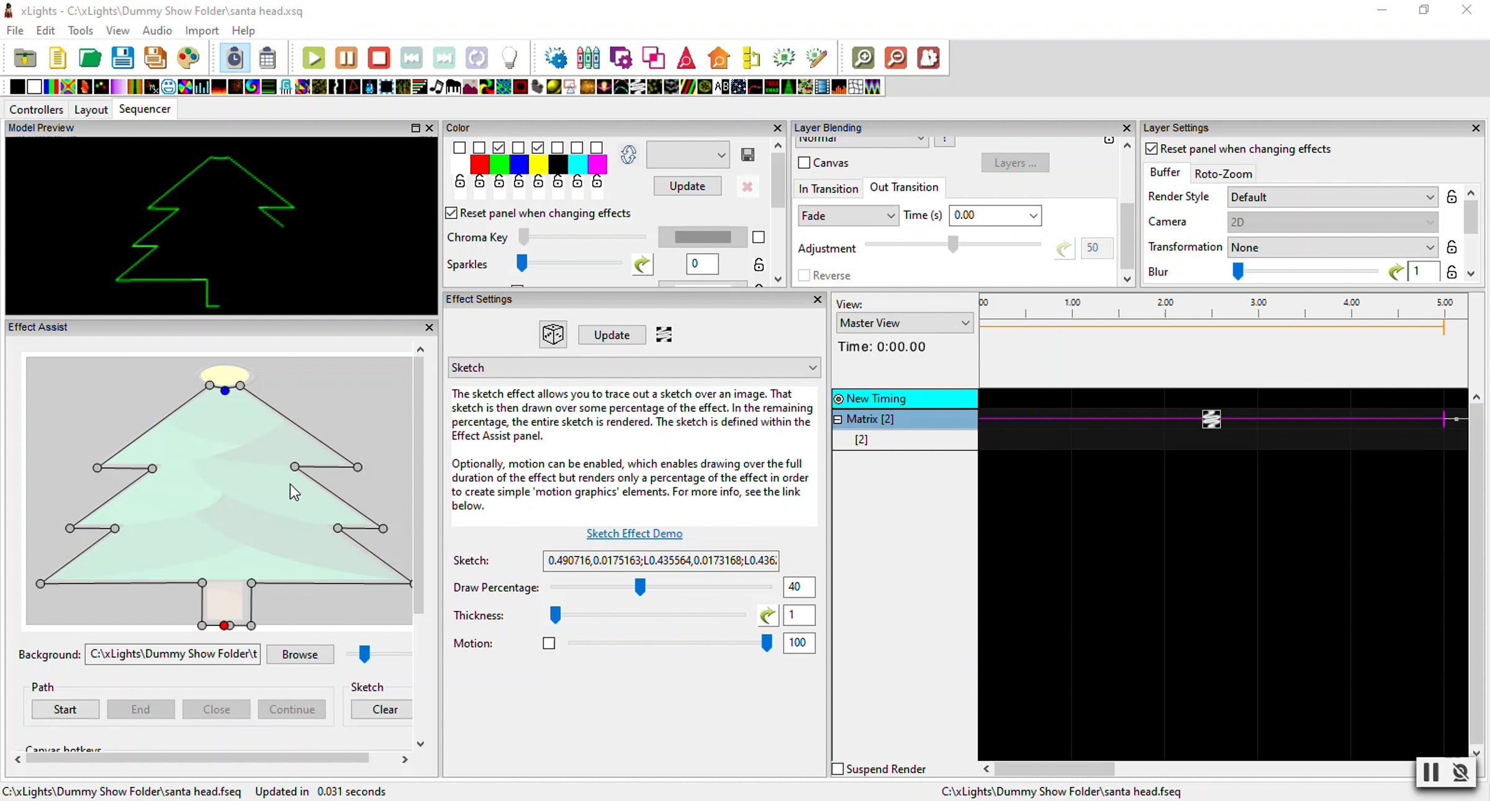Toggle Reset panel checkbox in Color panel
This screenshot has height=801, width=1490.
click(x=451, y=213)
